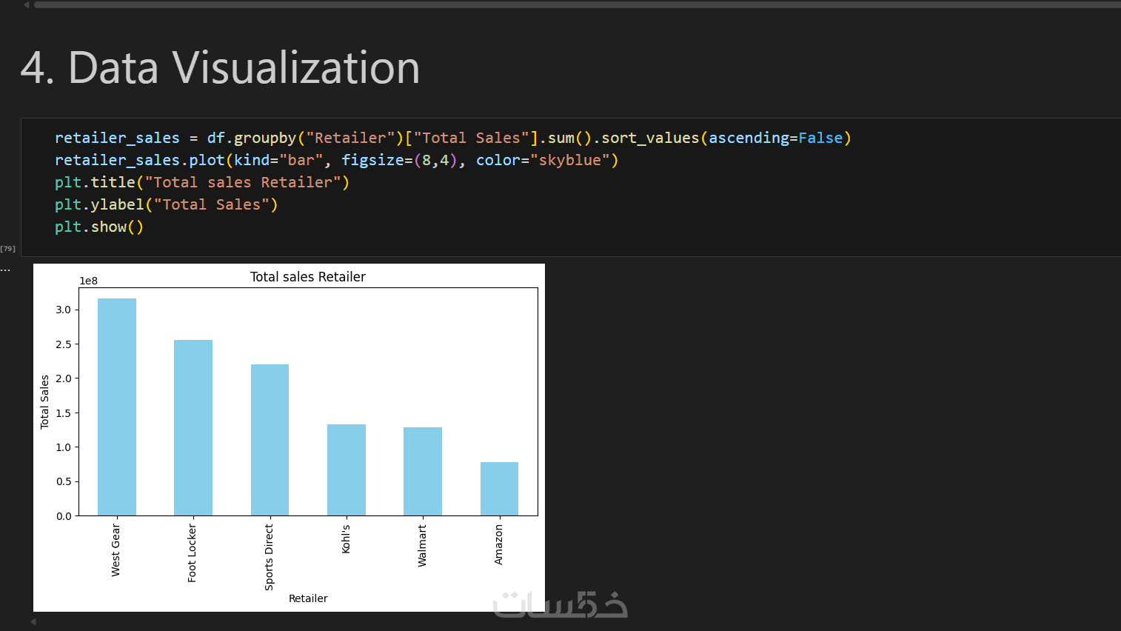1121x631 pixels.
Task: Click the left arrow of the top horizontal scrollbar
Action: [x=27, y=4]
